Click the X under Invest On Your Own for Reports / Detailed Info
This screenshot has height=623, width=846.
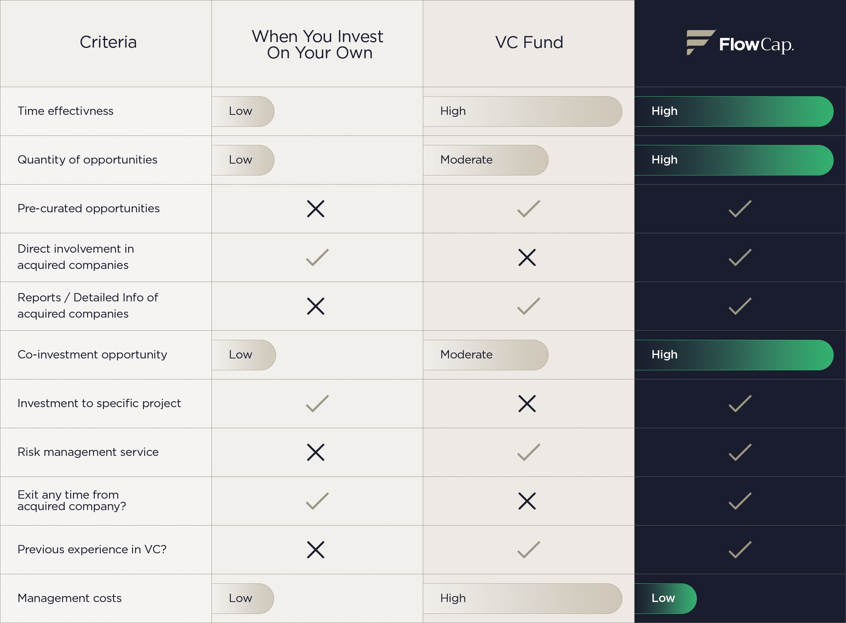coord(316,306)
